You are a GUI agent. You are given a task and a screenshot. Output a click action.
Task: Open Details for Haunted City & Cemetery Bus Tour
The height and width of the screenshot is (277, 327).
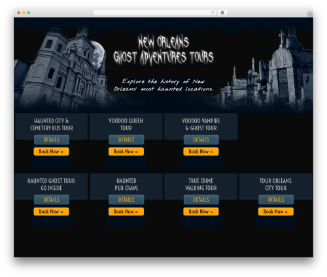click(52, 139)
